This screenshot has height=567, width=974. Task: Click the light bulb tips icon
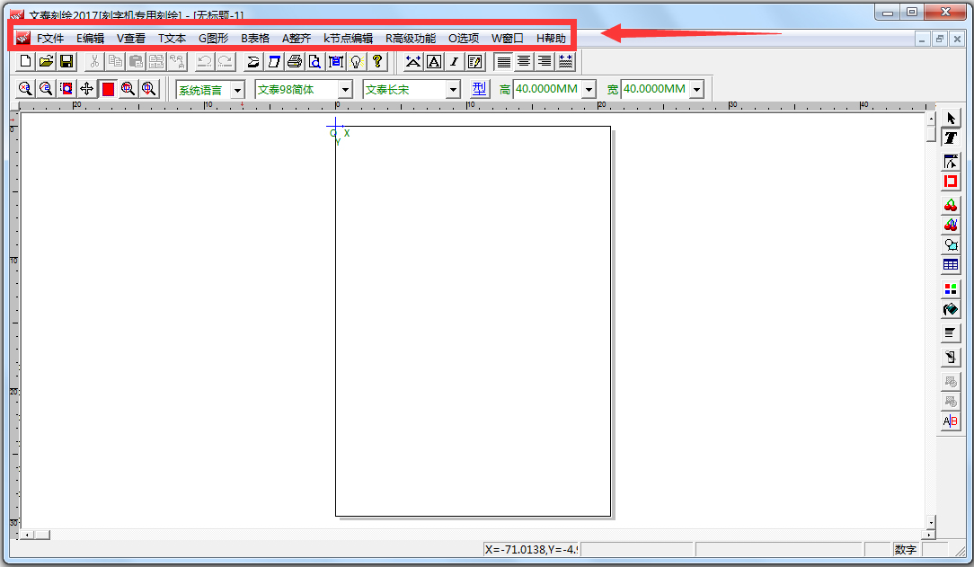(356, 61)
